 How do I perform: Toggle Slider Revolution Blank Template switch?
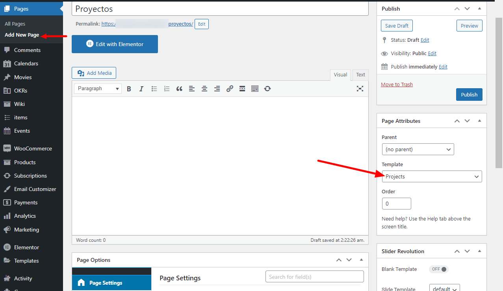(x=439, y=269)
